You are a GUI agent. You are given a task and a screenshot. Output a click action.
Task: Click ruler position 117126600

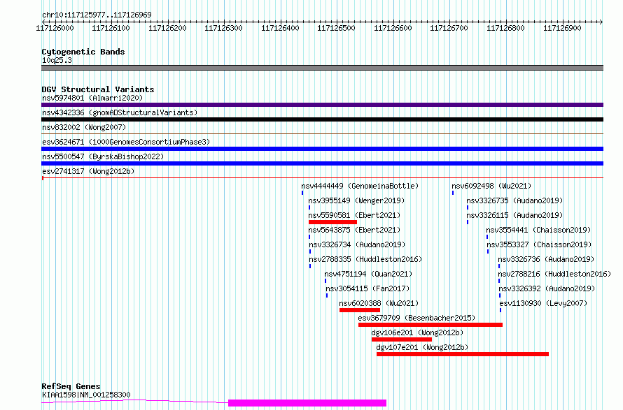click(x=393, y=28)
